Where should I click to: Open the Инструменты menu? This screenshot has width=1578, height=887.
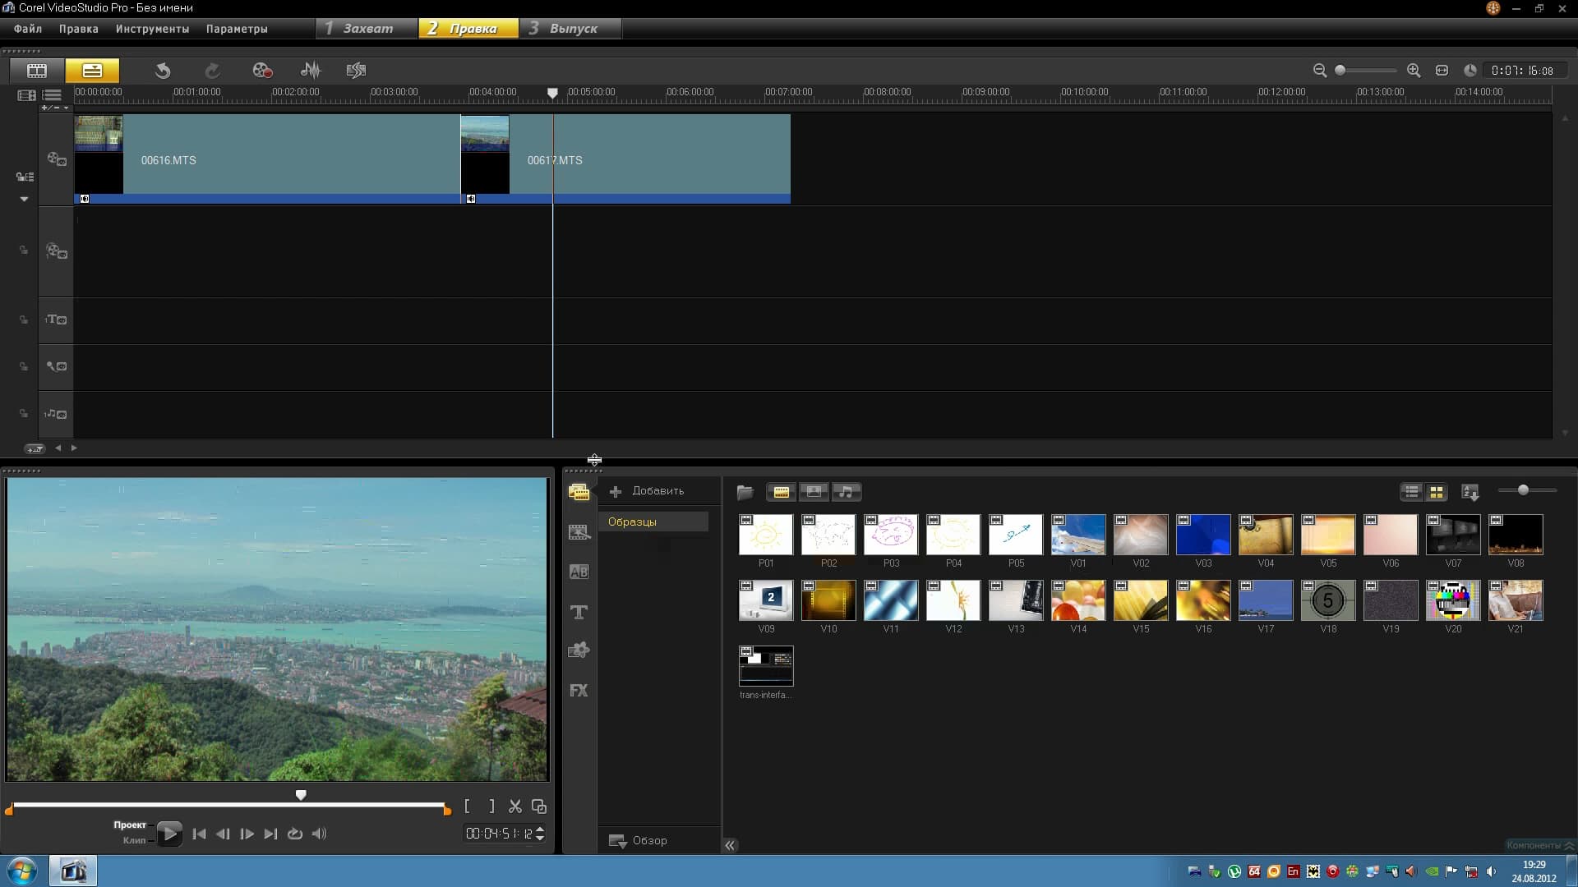click(x=152, y=29)
